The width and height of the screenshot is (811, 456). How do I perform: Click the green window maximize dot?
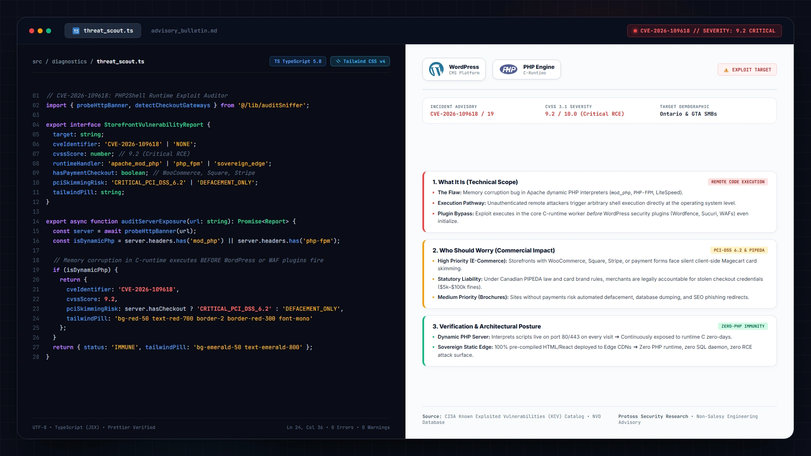point(49,31)
